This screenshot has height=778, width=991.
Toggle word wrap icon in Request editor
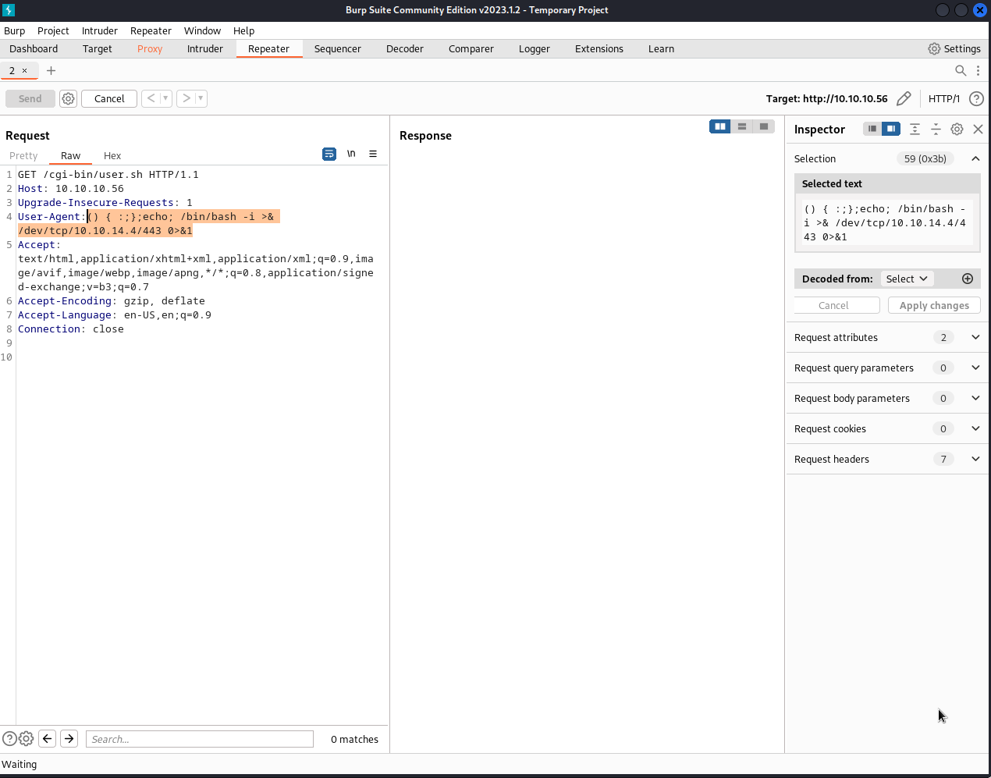pyautogui.click(x=329, y=154)
